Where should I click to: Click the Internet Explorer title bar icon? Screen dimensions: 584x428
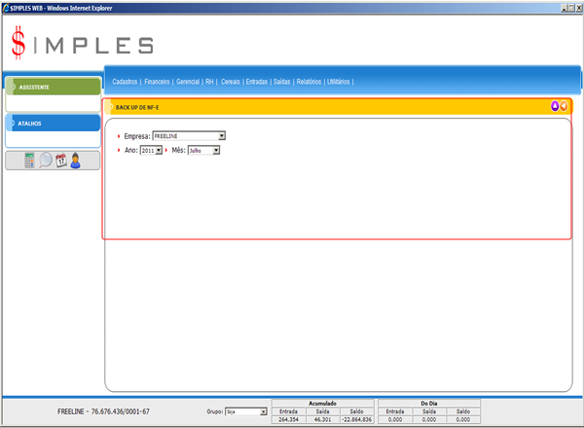[5, 5]
